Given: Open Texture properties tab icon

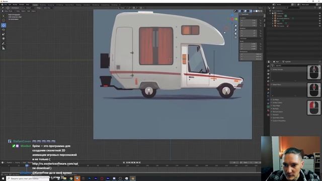Looking at the screenshot, I should pyautogui.click(x=268, y=115).
